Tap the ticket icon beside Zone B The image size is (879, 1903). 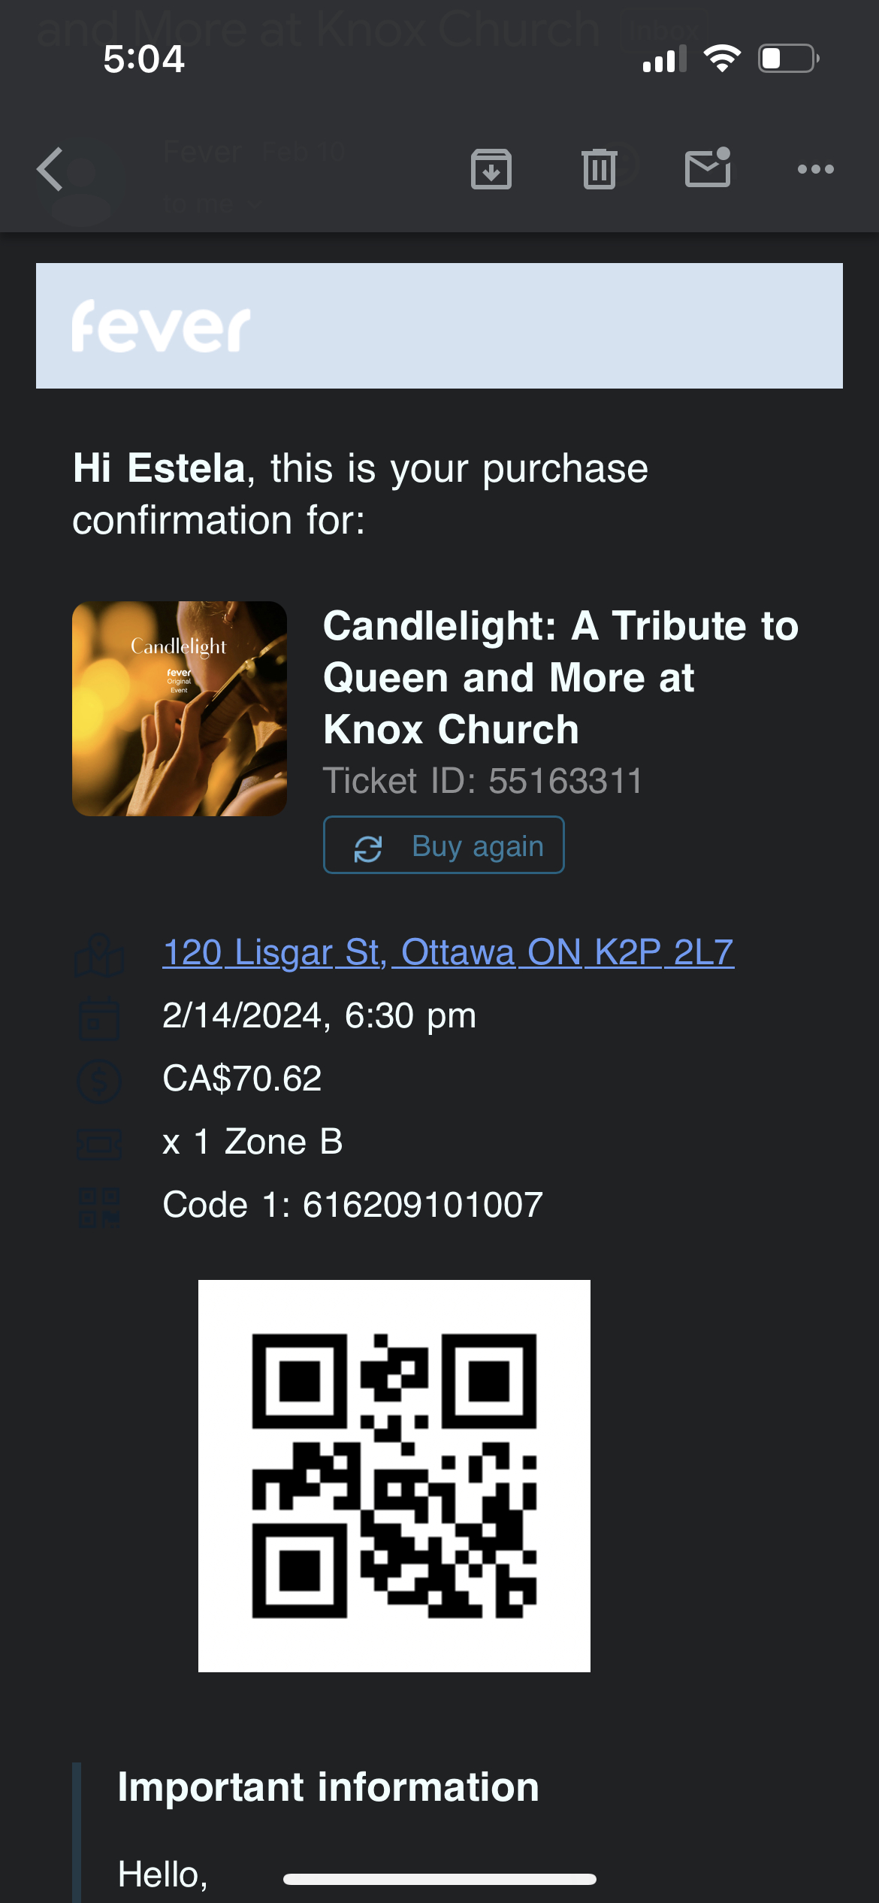coord(99,1144)
